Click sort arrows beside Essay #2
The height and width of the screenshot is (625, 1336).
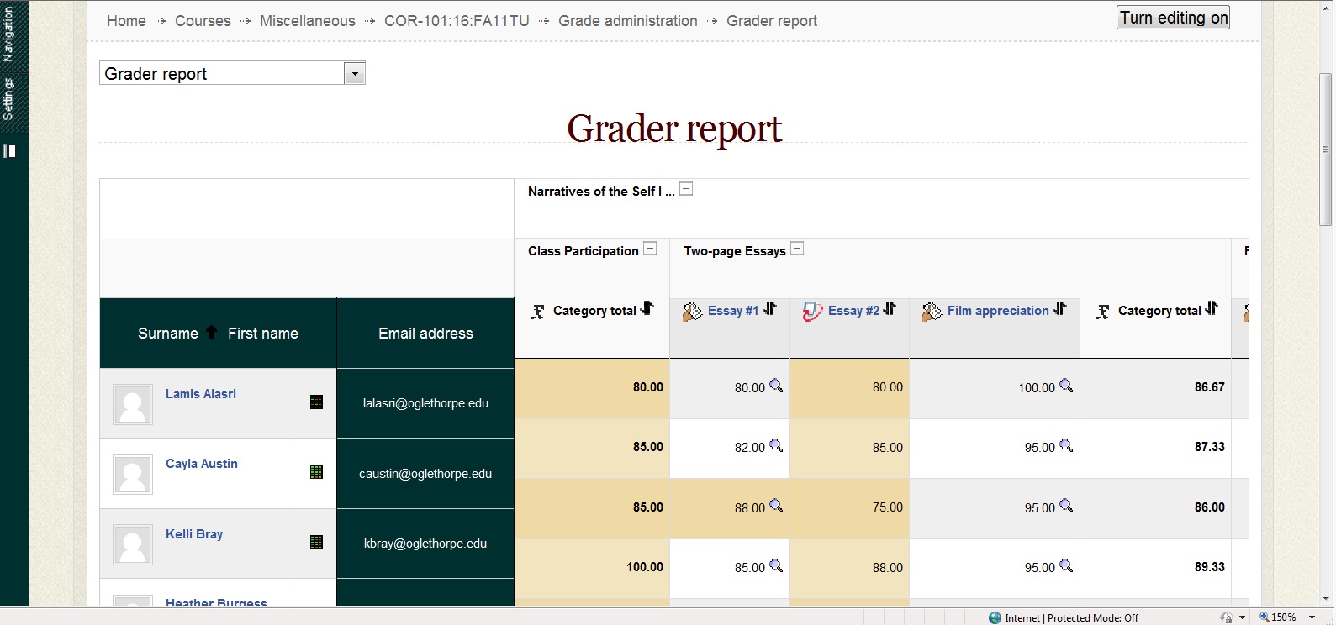tap(890, 308)
